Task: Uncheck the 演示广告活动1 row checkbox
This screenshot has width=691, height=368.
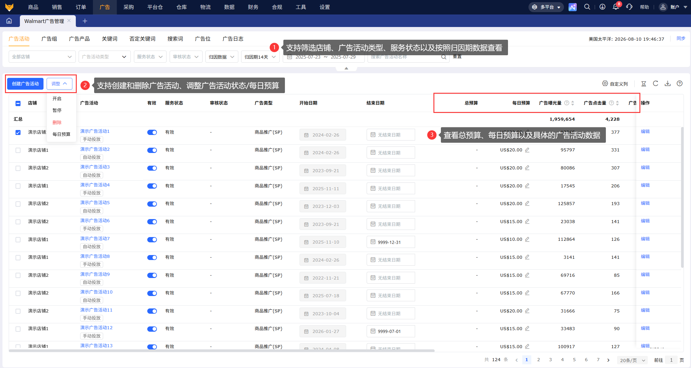Action: (x=18, y=132)
